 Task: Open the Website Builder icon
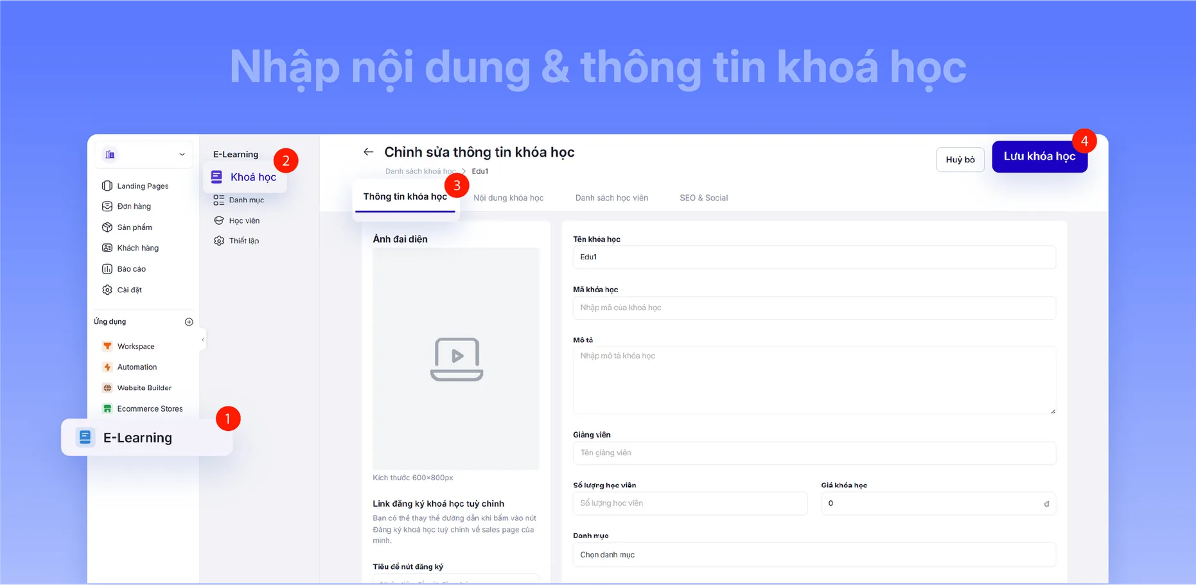click(x=107, y=388)
